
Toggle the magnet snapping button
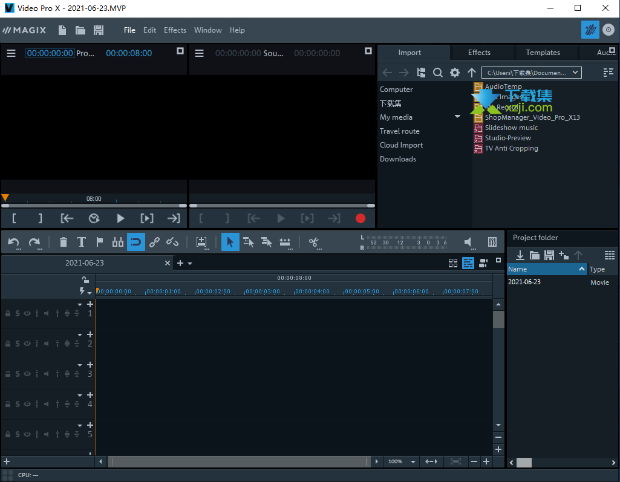click(x=135, y=242)
